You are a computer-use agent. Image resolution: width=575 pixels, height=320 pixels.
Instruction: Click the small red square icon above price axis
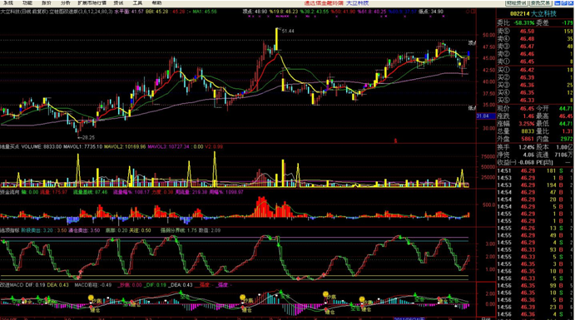coord(473,12)
